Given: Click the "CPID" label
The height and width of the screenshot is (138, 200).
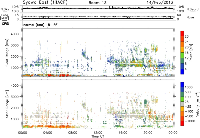Looking at the screenshot, I should coord(5,24).
